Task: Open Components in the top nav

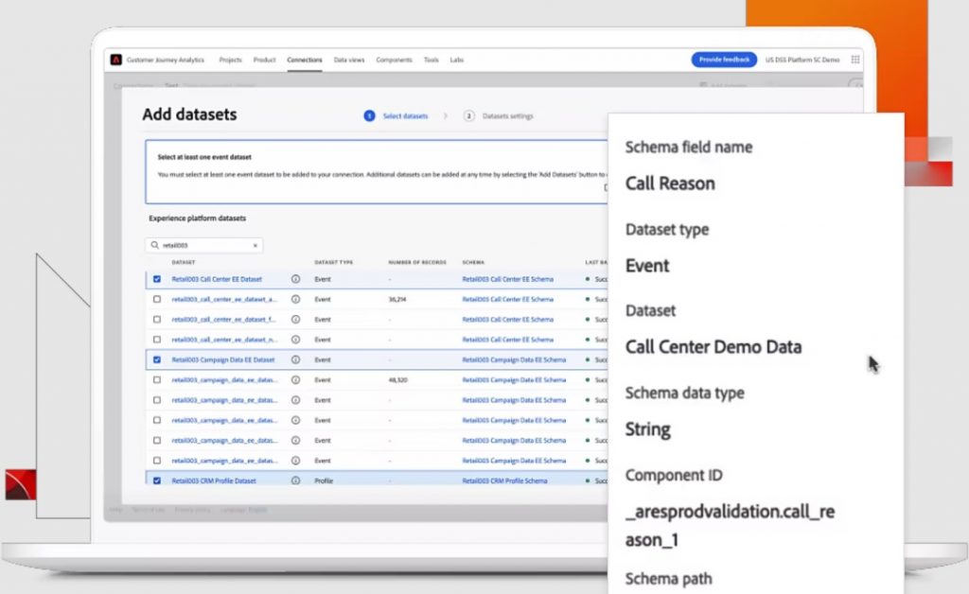Action: (x=395, y=60)
